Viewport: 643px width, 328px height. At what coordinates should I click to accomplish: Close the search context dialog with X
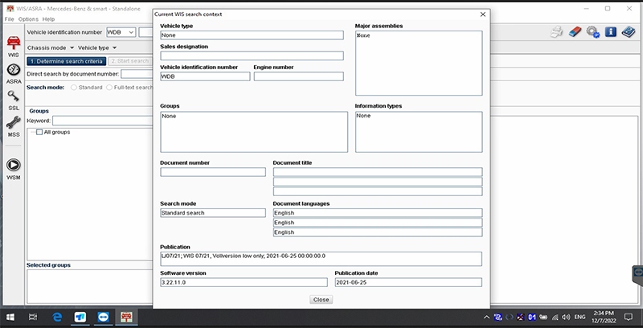483,14
